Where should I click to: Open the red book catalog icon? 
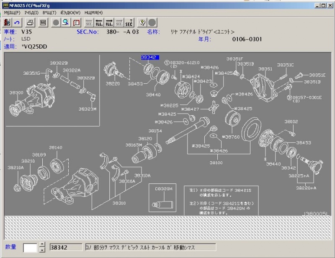click(76, 22)
